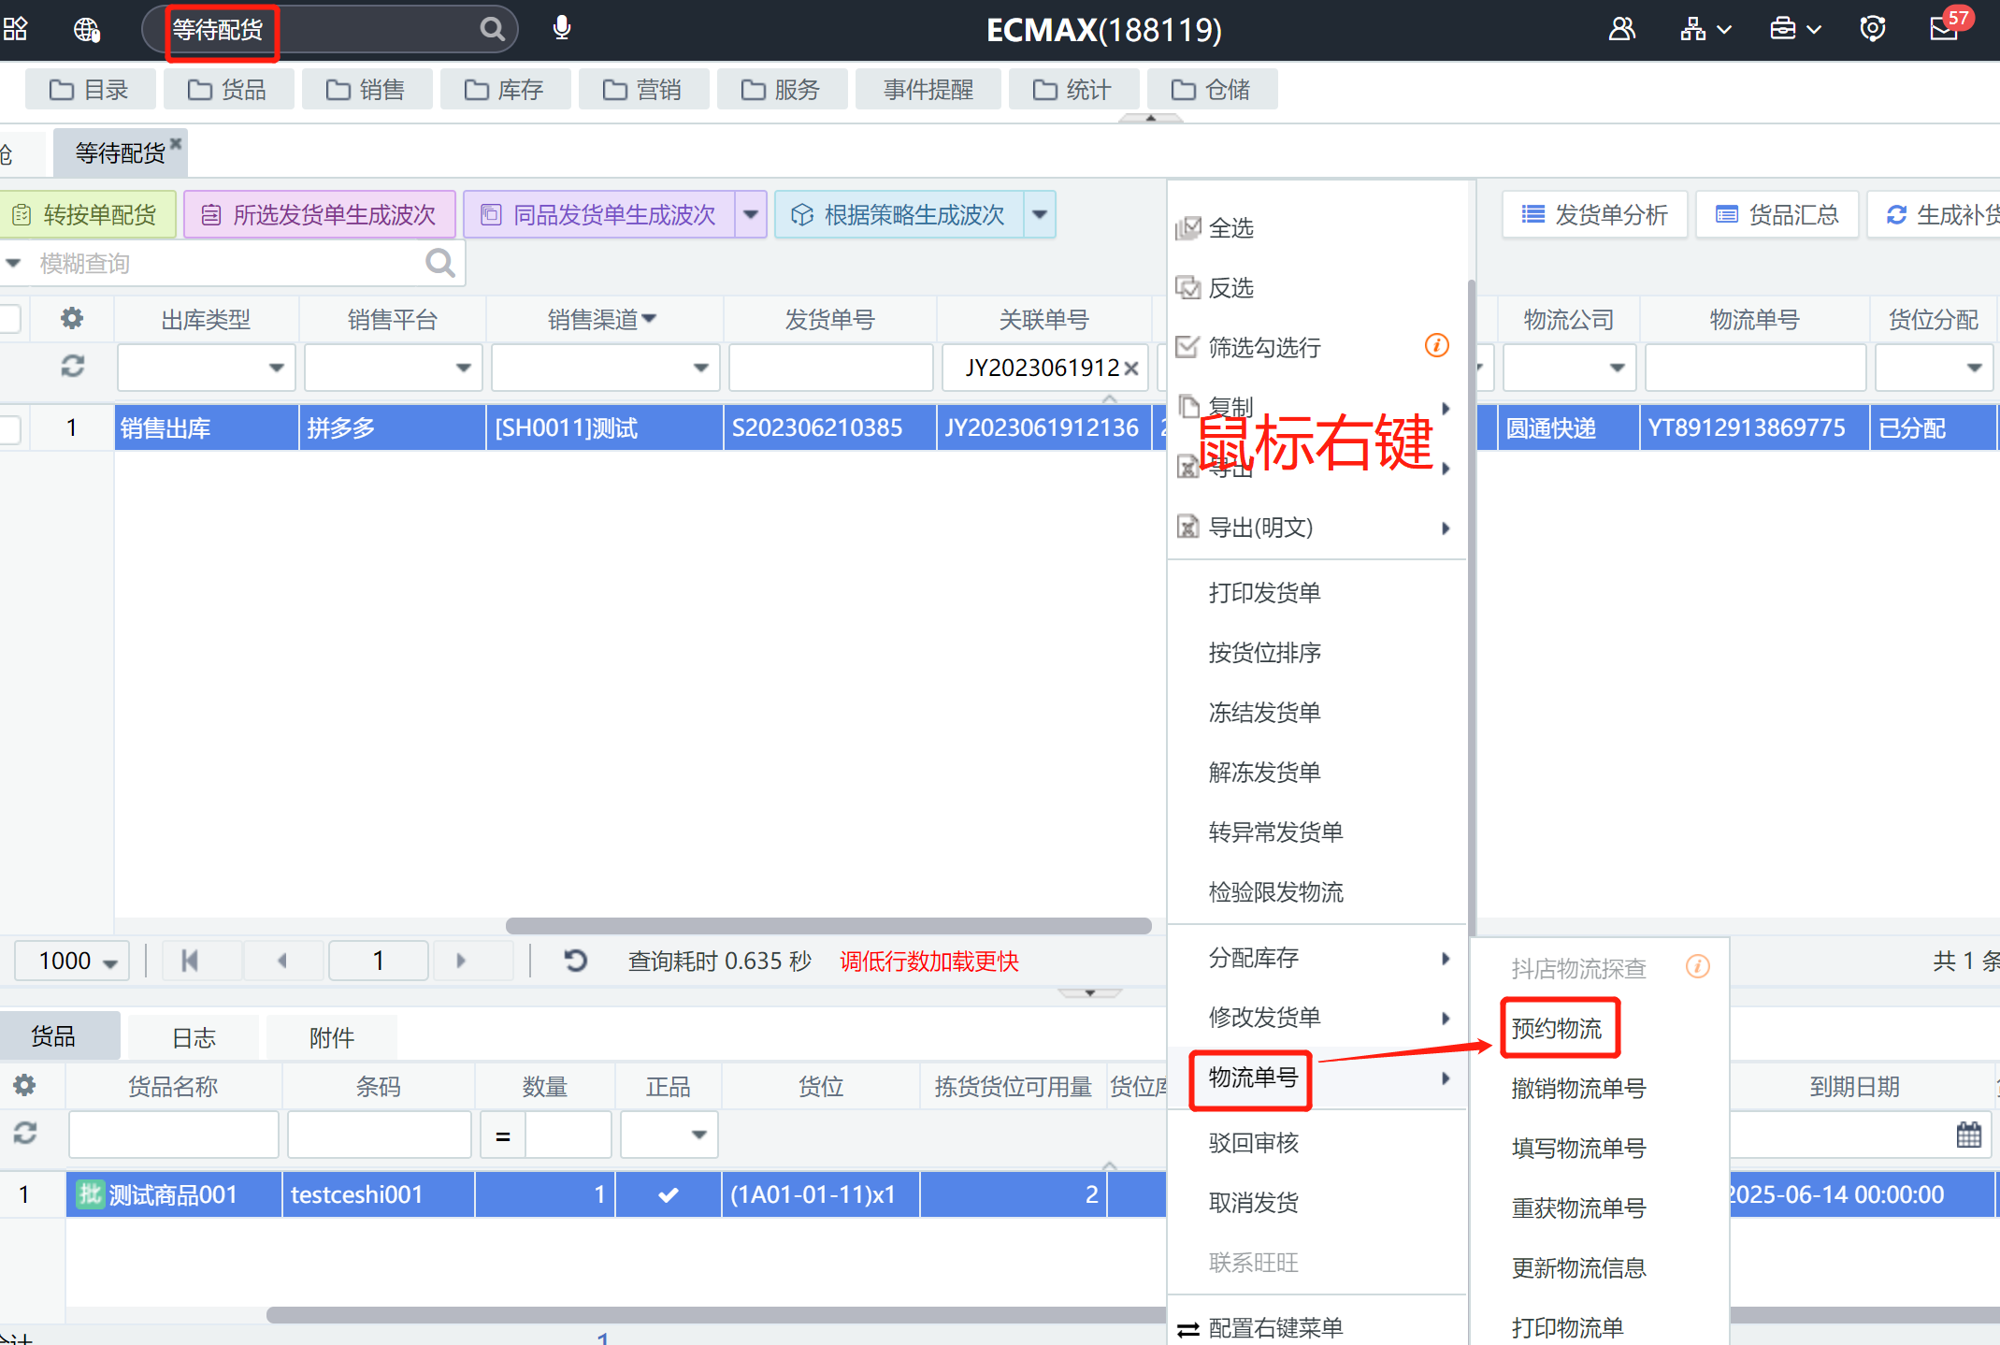Open 出库类型 filter dropdown
The image size is (2000, 1345).
coord(277,368)
